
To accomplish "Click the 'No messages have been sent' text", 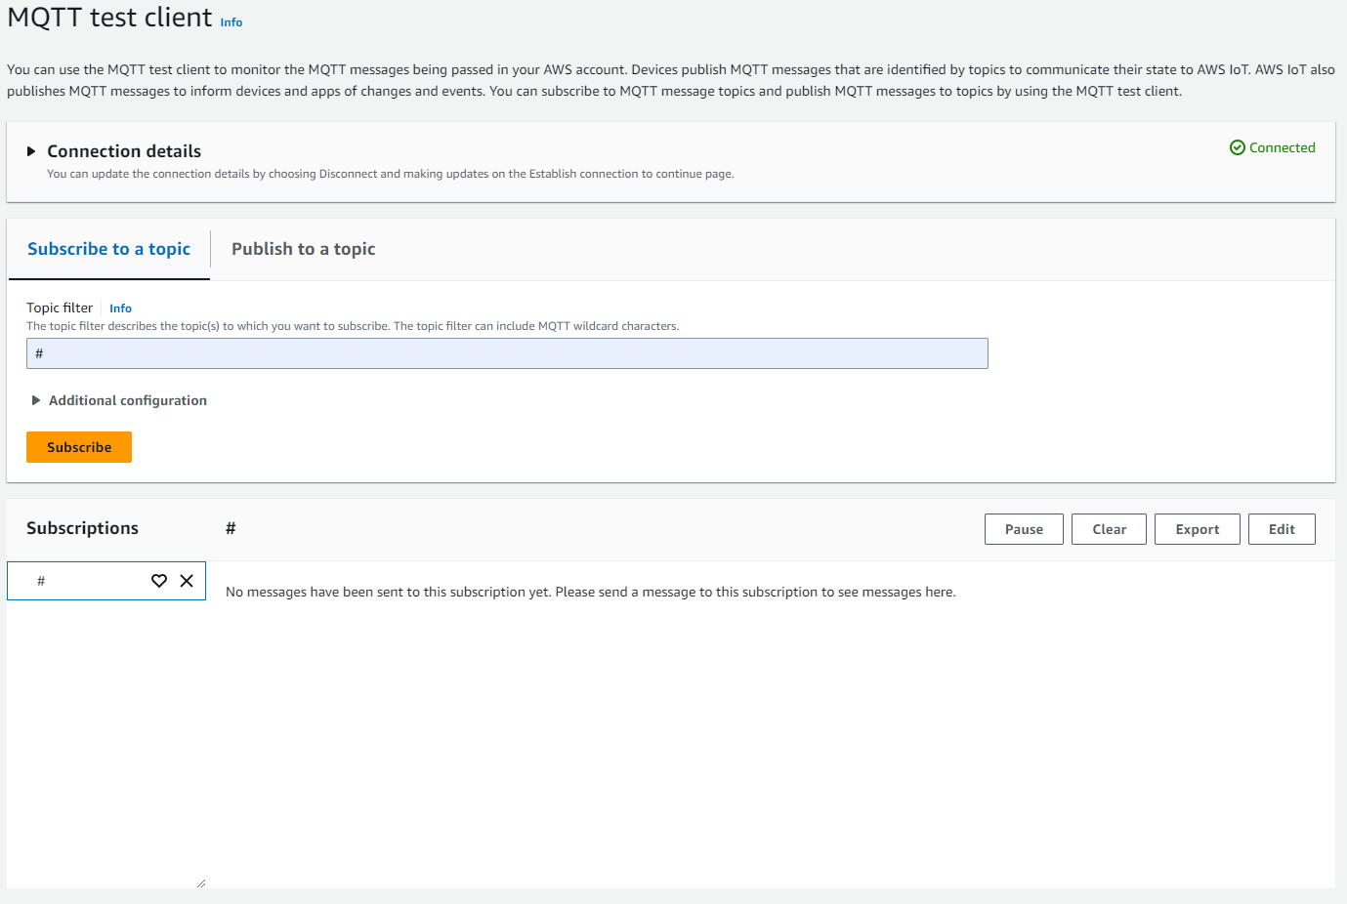I will click(590, 592).
